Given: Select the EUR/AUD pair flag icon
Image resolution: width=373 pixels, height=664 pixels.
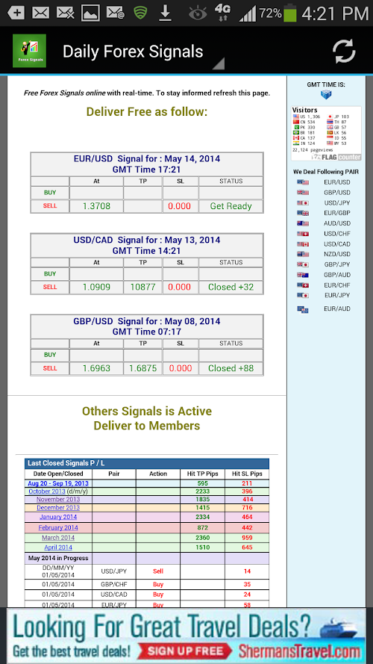Looking at the screenshot, I should (x=303, y=309).
